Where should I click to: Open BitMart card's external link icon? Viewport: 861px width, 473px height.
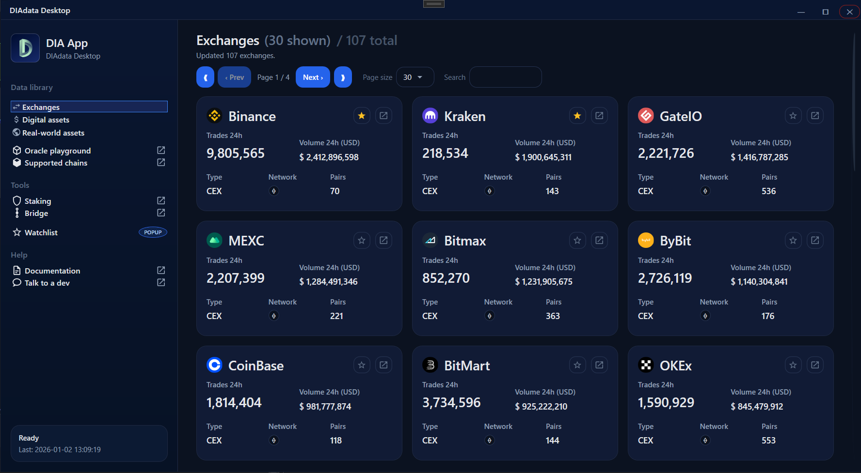coord(599,365)
